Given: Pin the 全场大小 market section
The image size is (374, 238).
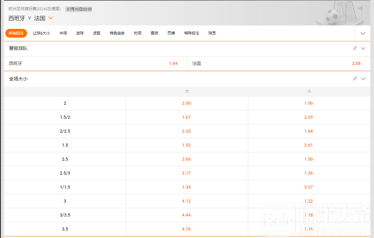Looking at the screenshot, I should 355,79.
